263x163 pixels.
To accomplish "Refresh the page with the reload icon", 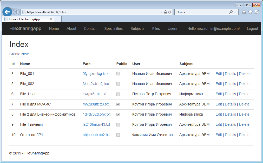I will point(170,12).
